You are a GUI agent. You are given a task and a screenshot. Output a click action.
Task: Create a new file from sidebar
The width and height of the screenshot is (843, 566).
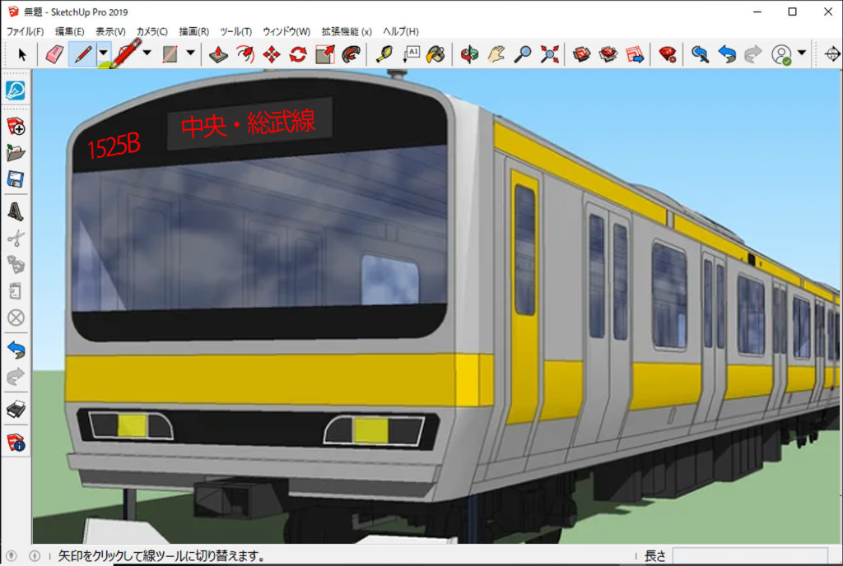[16, 126]
